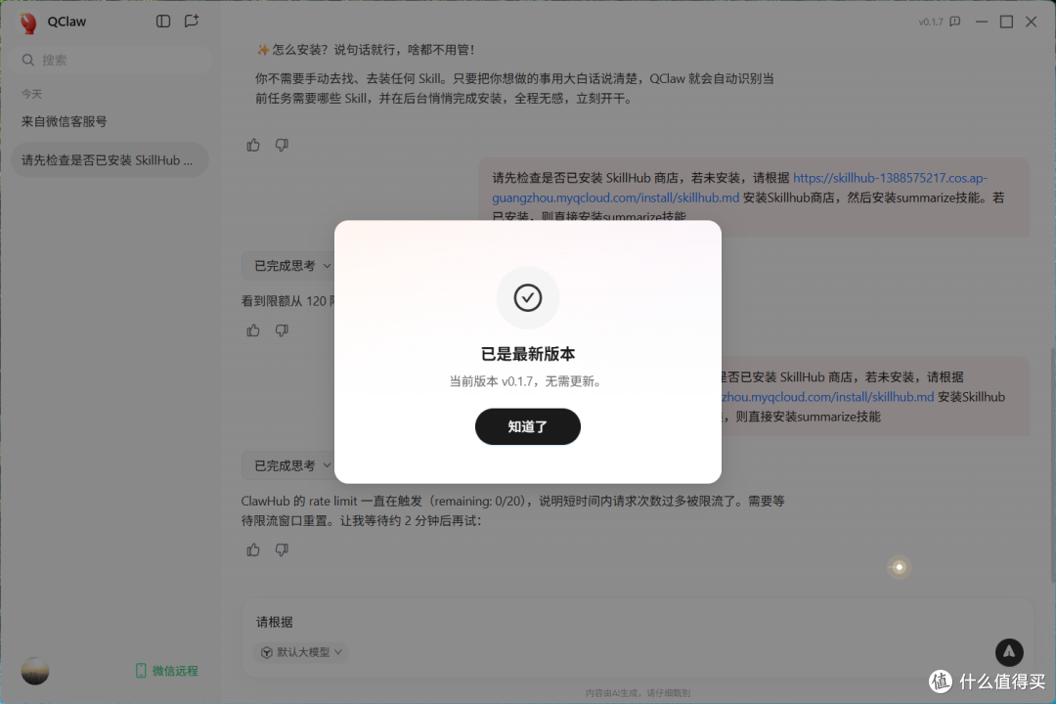Dislike the reply about installing Skills

point(282,145)
